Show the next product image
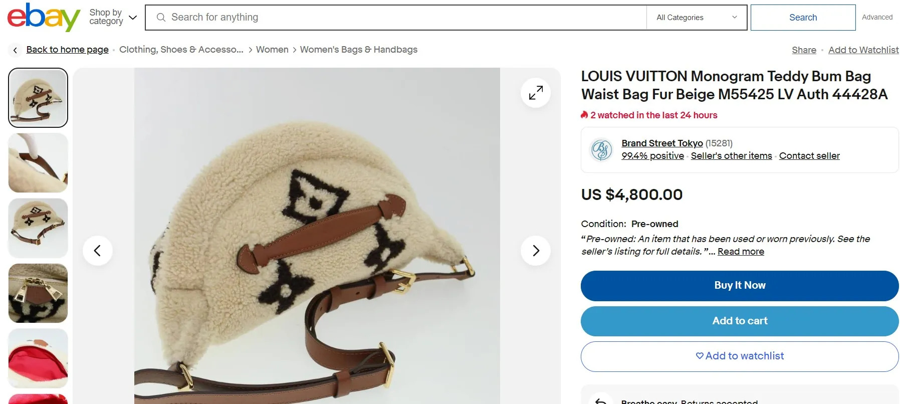 point(535,250)
